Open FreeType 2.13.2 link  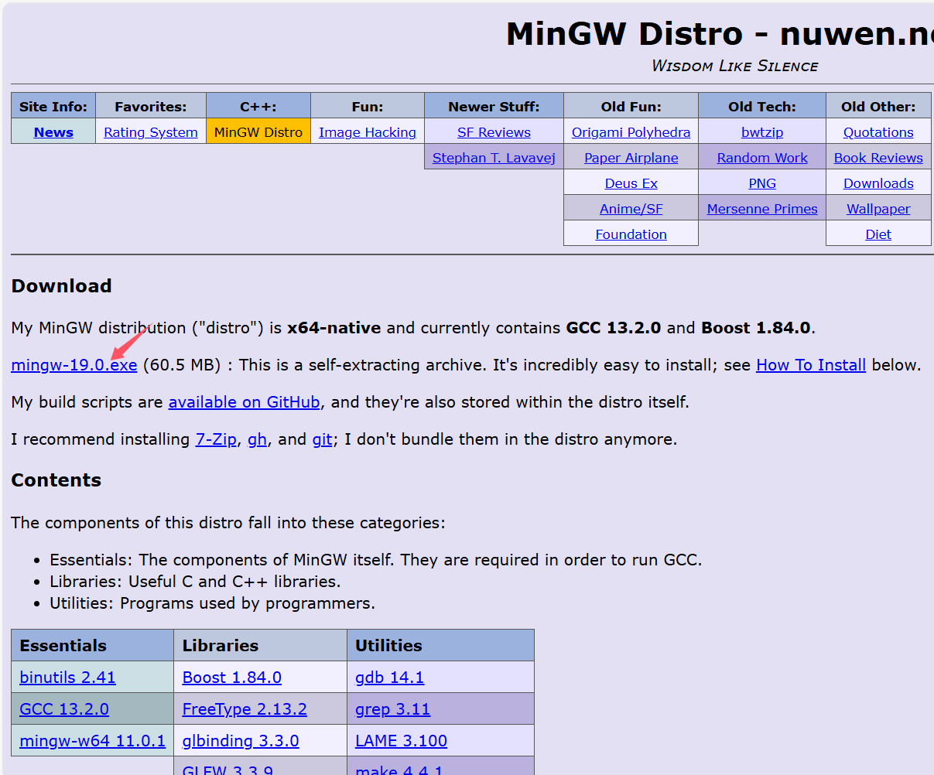click(x=245, y=709)
